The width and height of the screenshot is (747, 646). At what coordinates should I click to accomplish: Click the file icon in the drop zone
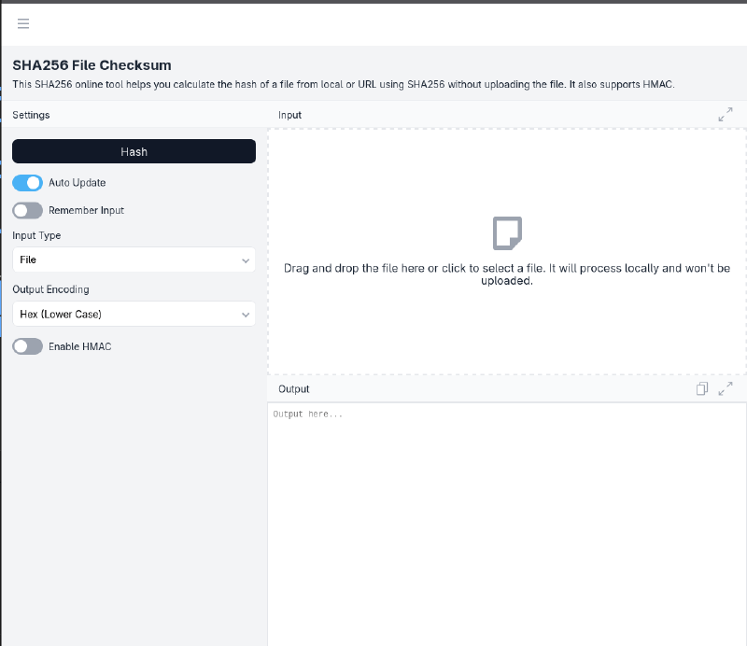coord(507,232)
